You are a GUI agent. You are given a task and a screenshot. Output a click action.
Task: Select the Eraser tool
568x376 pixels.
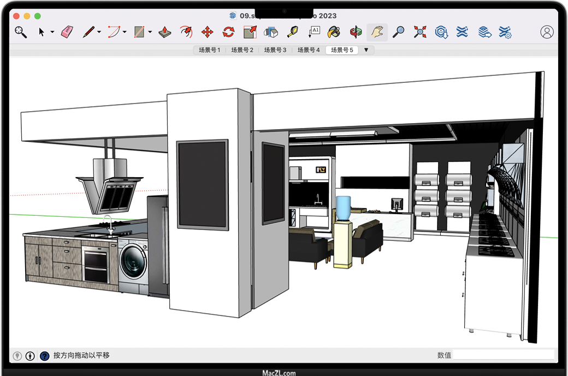(x=67, y=32)
